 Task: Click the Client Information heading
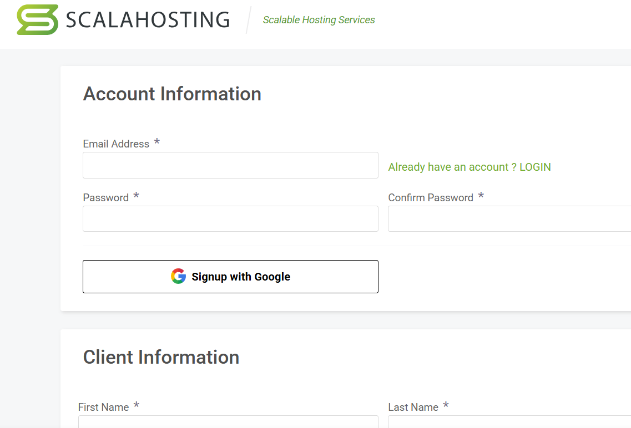(x=161, y=357)
